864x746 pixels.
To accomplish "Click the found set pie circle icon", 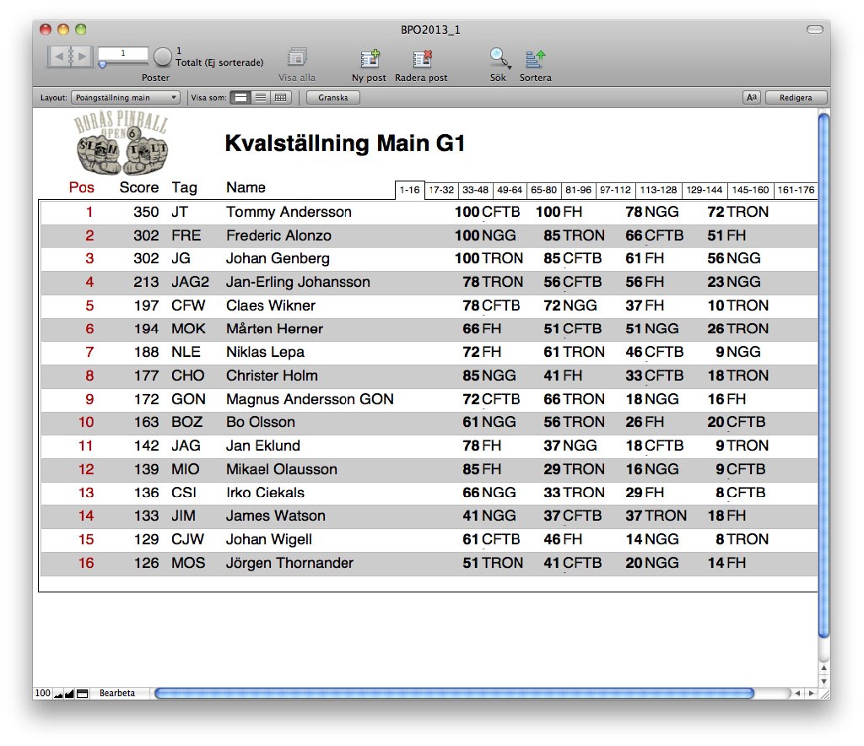I will pyautogui.click(x=163, y=57).
